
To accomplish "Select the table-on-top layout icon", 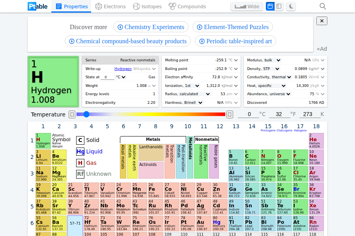I will (x=270, y=6).
